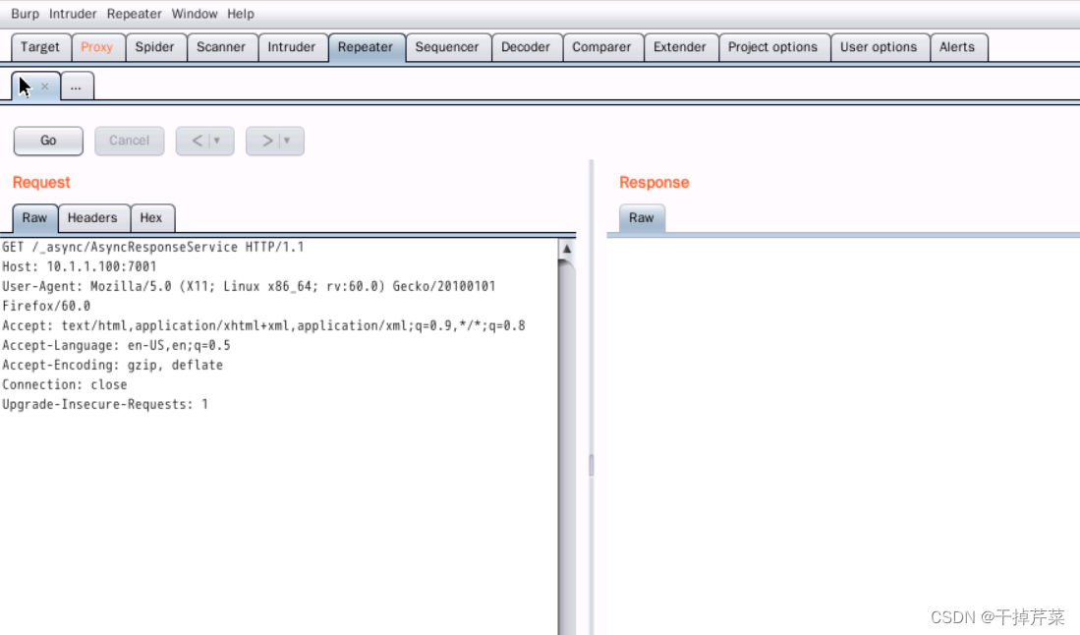1080x635 pixels.
Task: Click the request scrollbar up arrow
Action: (x=567, y=249)
